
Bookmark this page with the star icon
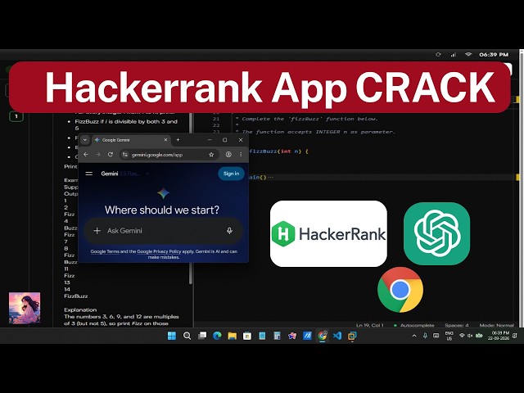211,155
